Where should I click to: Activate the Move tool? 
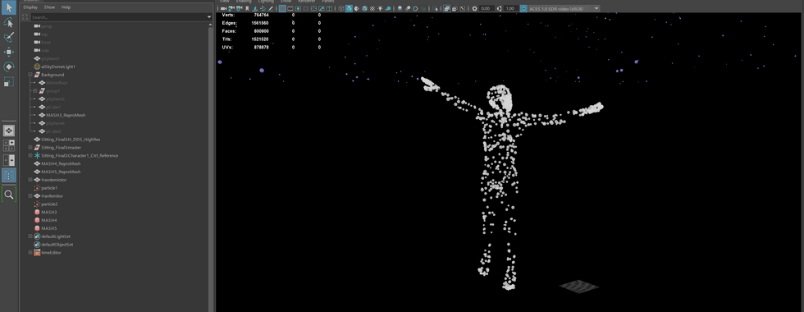click(9, 52)
